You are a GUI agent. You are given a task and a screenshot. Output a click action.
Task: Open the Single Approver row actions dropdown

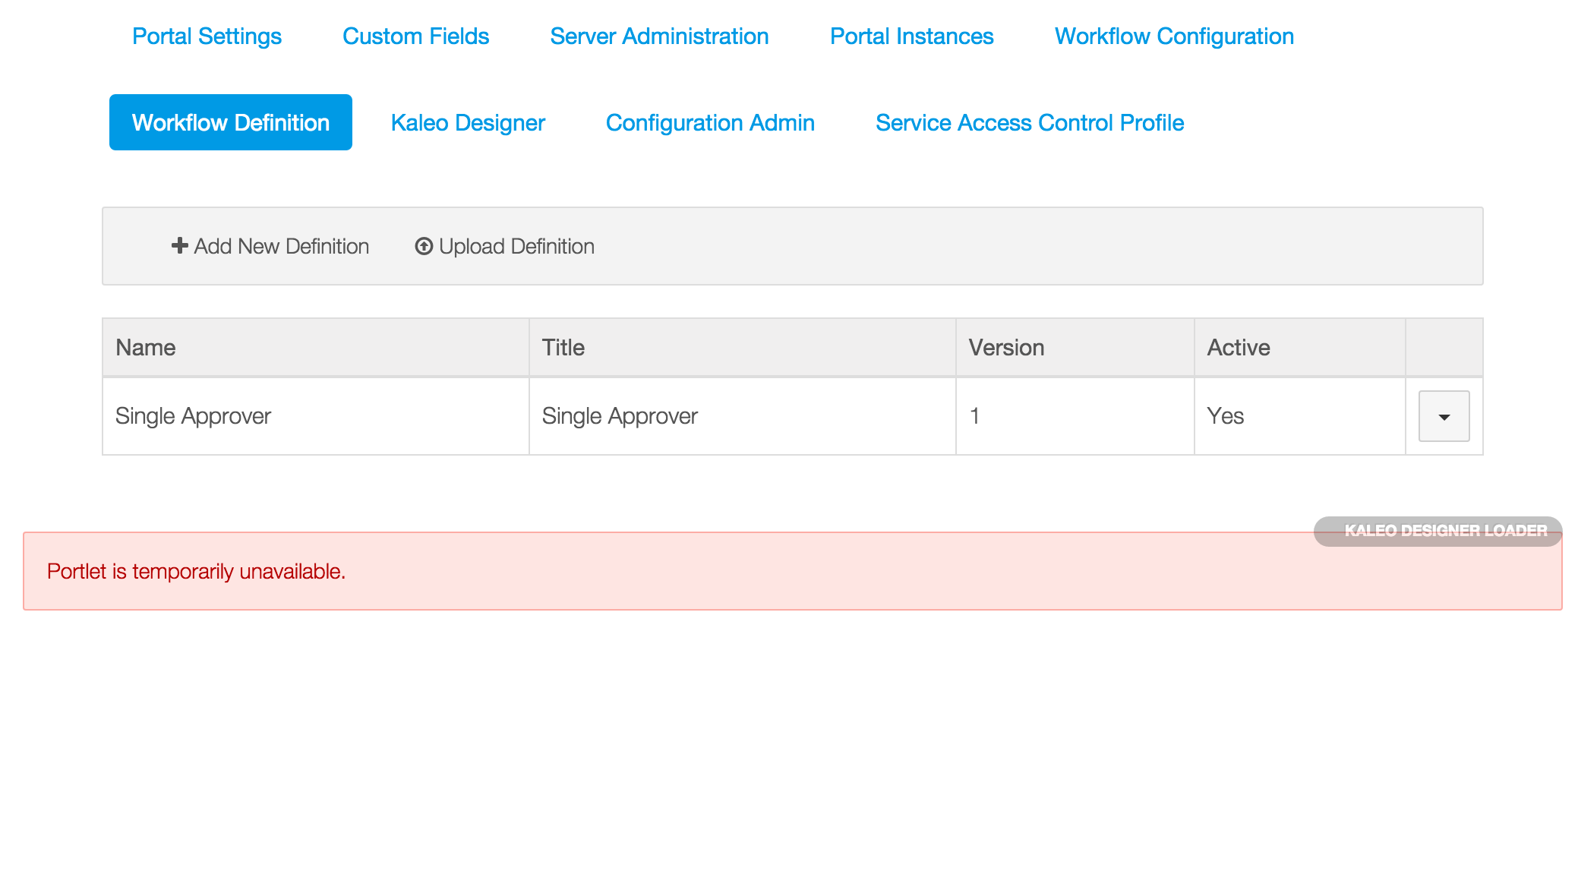tap(1444, 416)
